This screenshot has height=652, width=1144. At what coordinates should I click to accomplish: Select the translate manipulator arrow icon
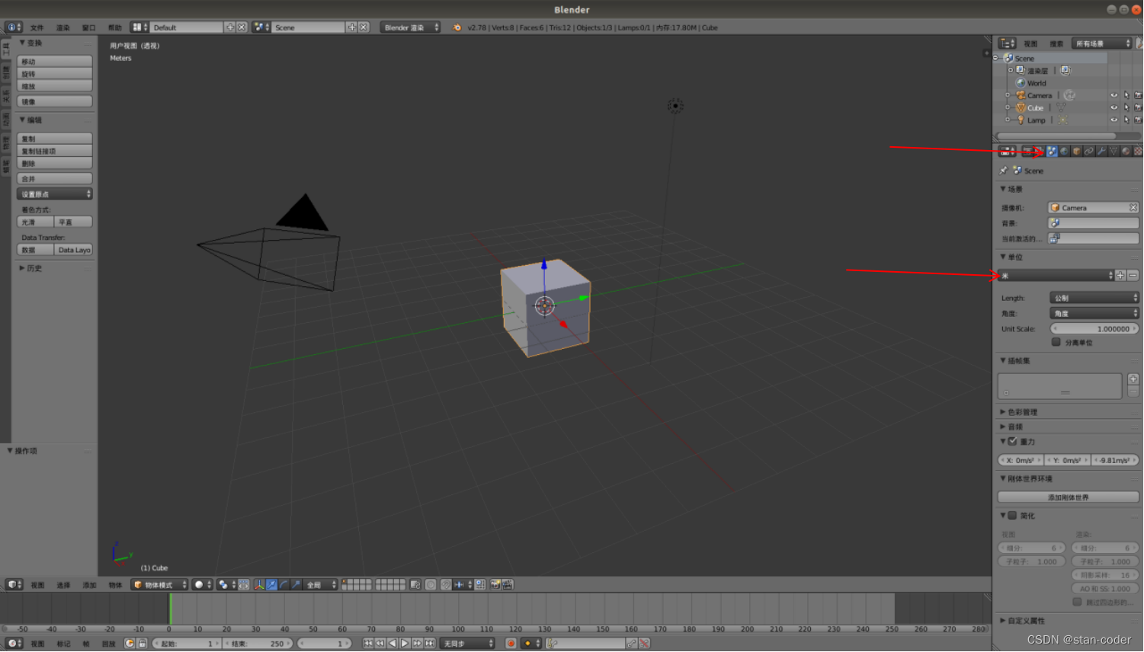[272, 585]
